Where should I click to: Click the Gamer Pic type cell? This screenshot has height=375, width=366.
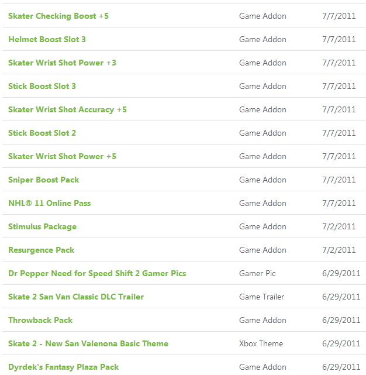click(257, 273)
